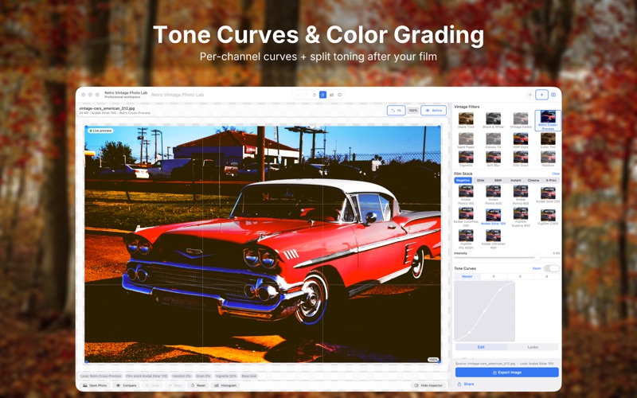The width and height of the screenshot is (637, 398).
Task: Click the Halation 0% chip
Action: pyautogui.click(x=182, y=376)
